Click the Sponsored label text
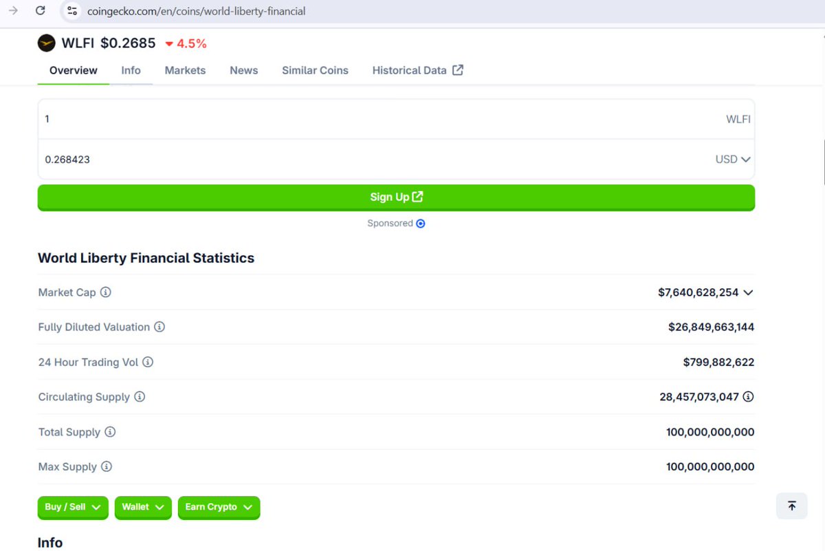 click(390, 224)
